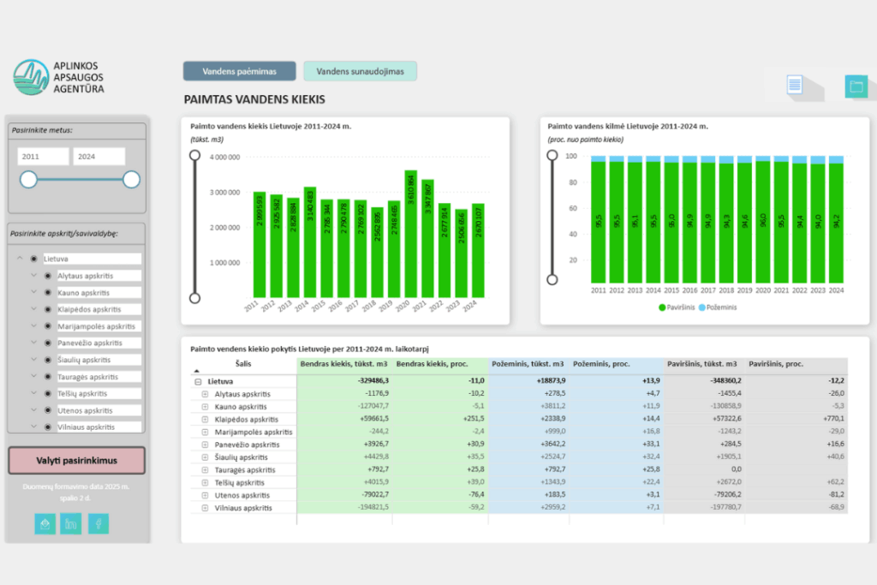
Task: Click the 2011 start year input field
Action: point(43,157)
